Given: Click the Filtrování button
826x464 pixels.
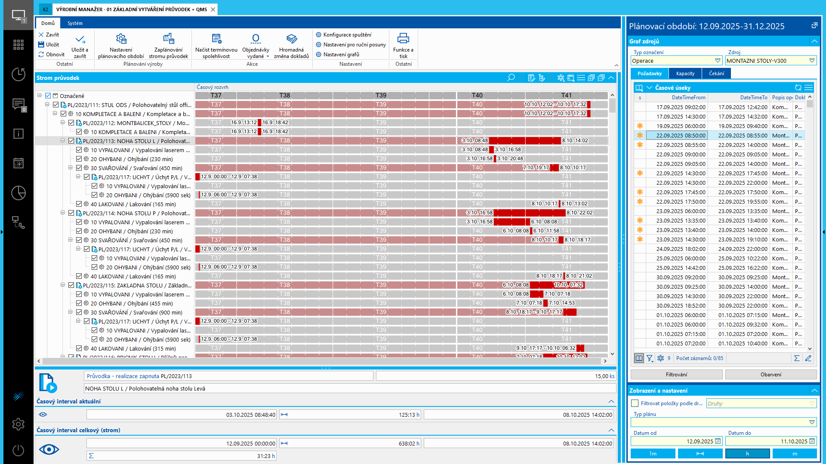Looking at the screenshot, I should [676, 375].
